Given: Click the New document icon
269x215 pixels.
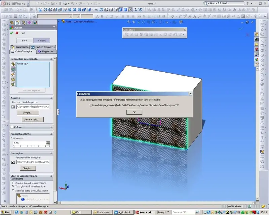Looking at the screenshot, I should (x=38, y=3).
